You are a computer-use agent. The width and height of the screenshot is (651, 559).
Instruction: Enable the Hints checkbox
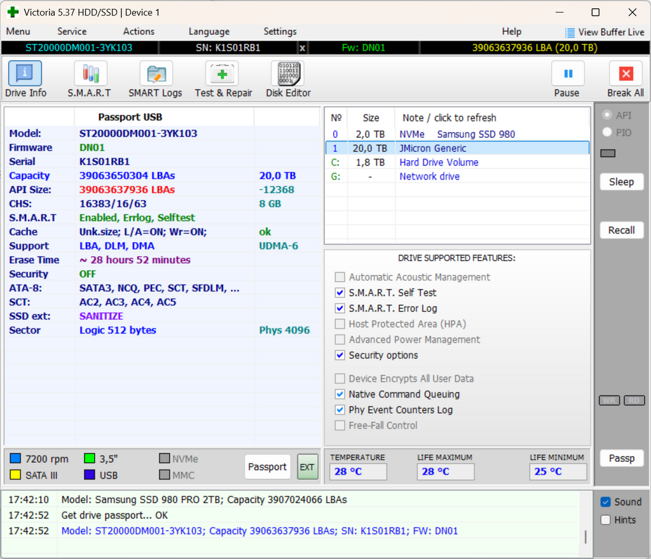coord(605,520)
